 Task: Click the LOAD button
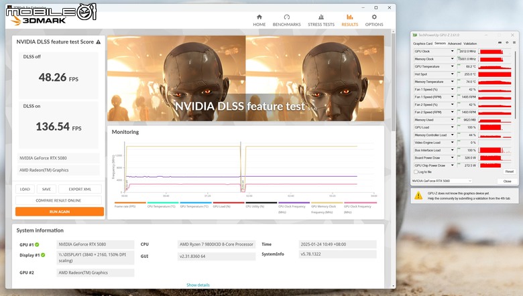25,189
